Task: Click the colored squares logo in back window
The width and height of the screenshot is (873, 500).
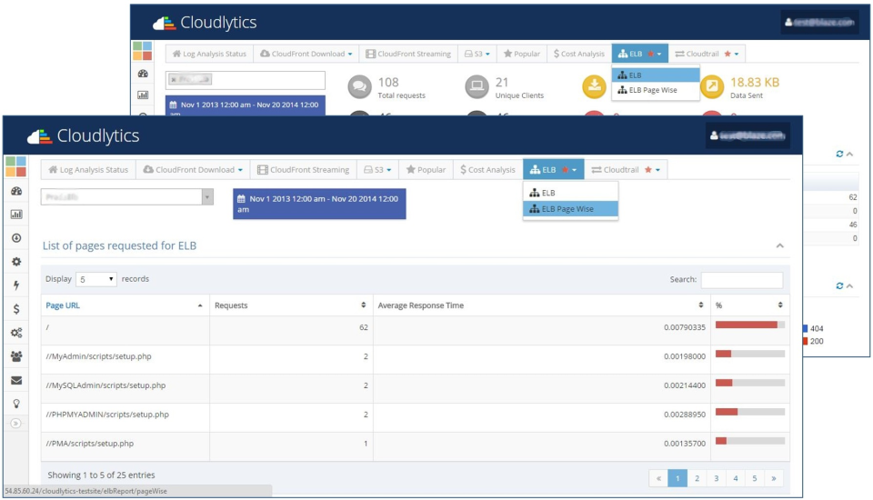Action: pos(143,51)
